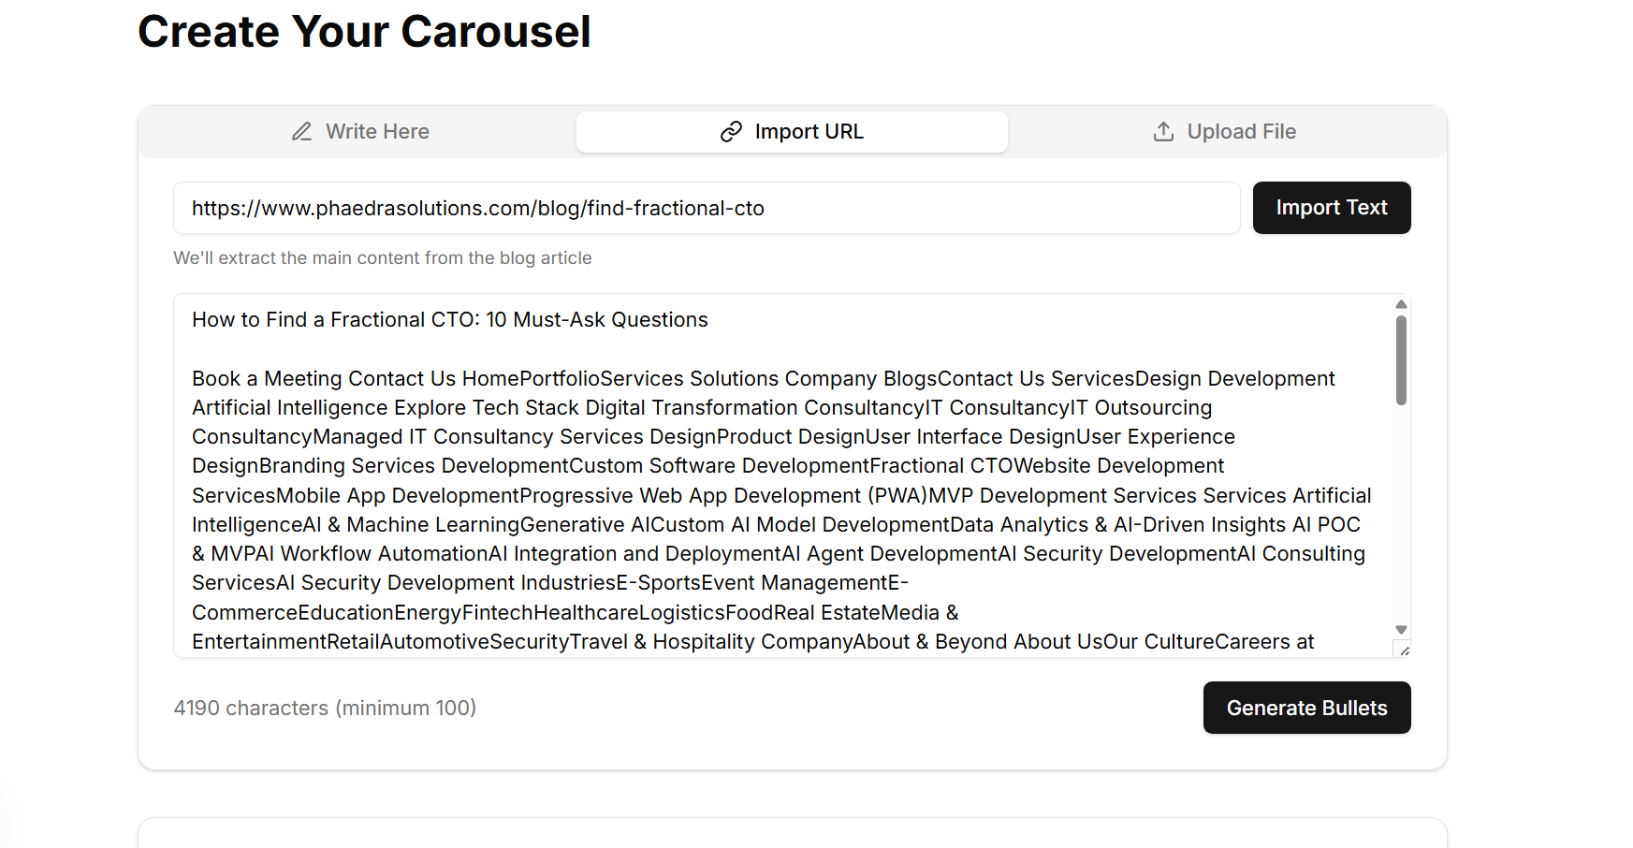Screen dimensions: 1633x848
Task: Click the "We'll extract the main content" hint
Action: [x=383, y=258]
